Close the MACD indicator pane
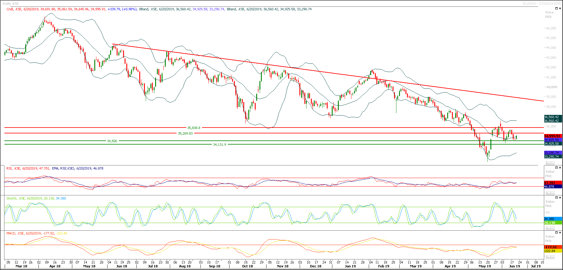The image size is (563, 270). (560, 233)
